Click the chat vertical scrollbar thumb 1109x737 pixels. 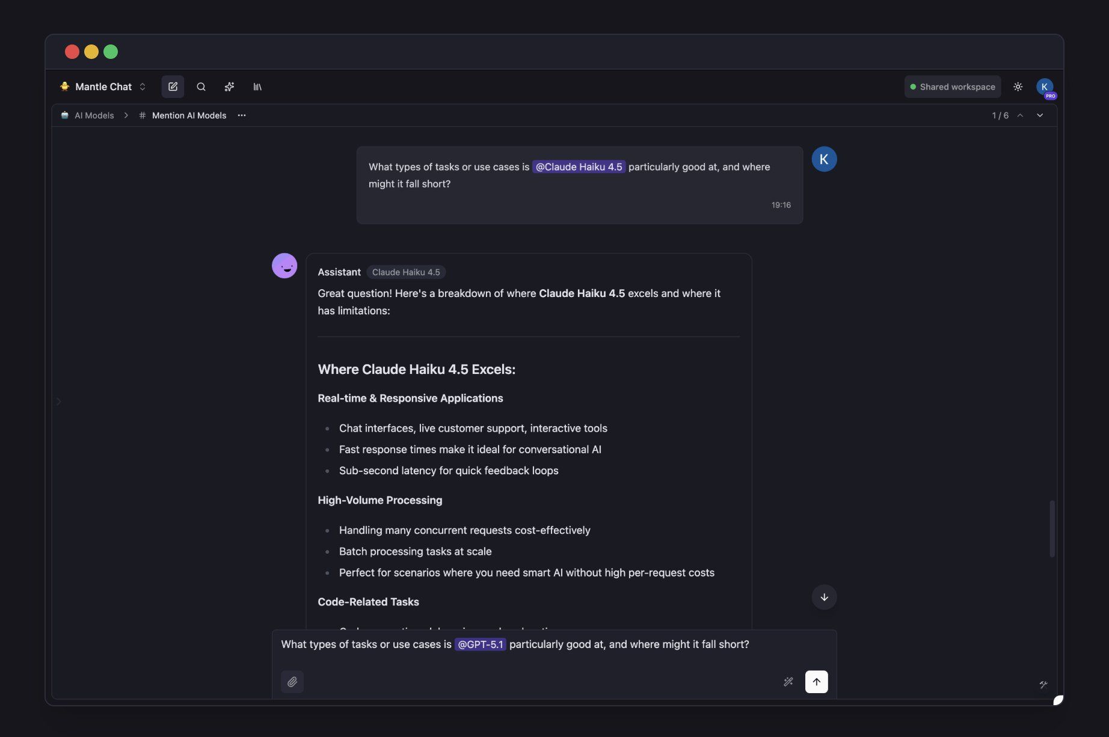(1052, 529)
